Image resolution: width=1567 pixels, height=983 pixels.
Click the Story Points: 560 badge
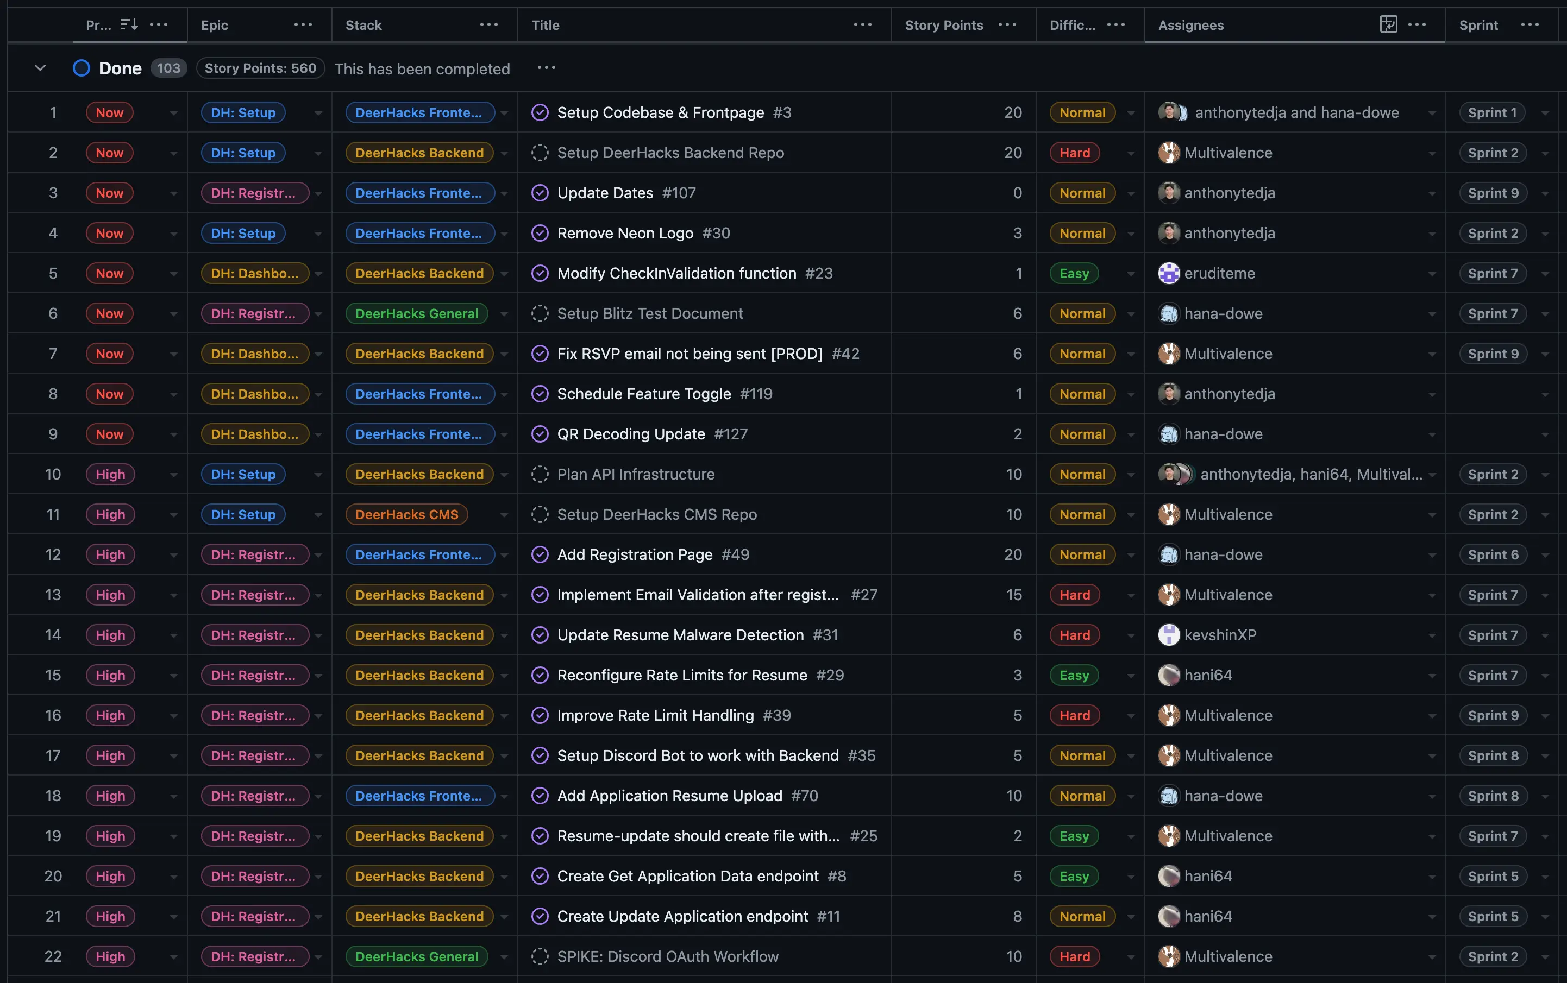tap(260, 68)
